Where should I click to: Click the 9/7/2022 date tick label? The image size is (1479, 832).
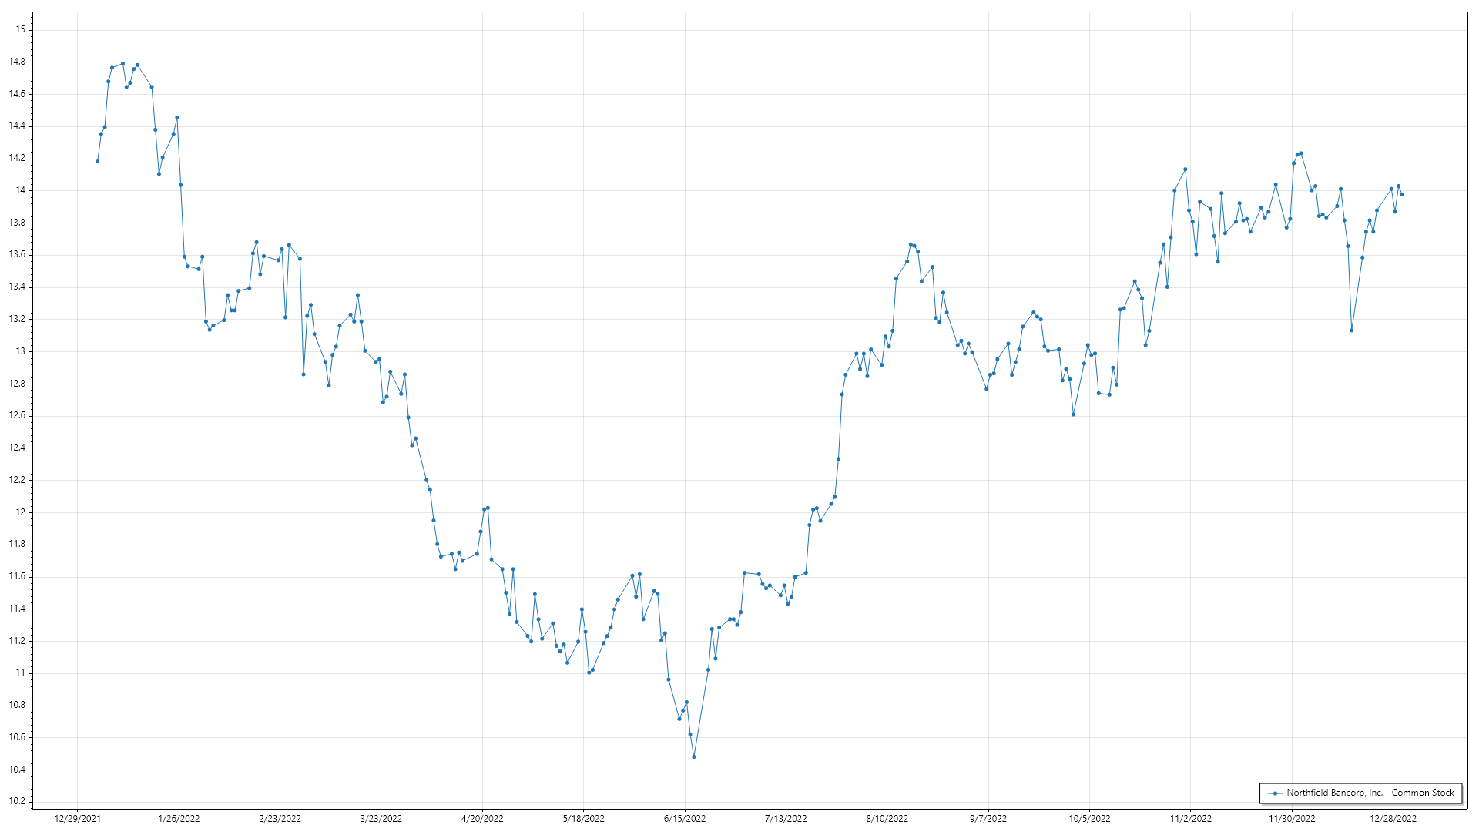[988, 819]
